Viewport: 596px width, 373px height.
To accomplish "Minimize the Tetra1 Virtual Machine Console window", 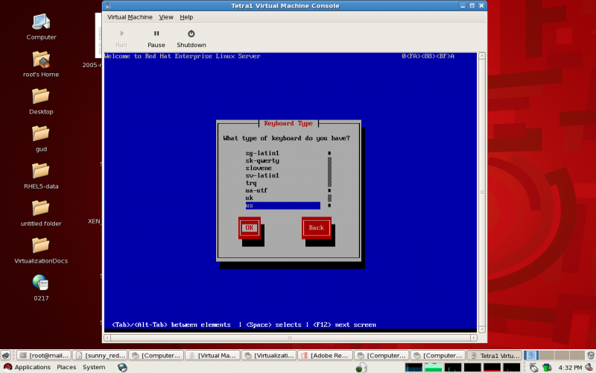I will pyautogui.click(x=463, y=6).
